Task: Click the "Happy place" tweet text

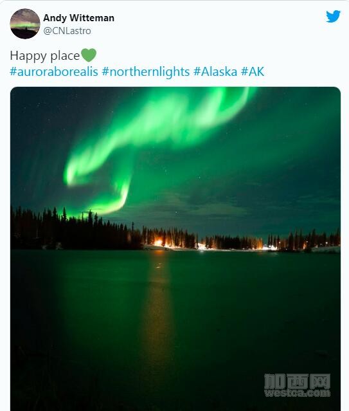Action: point(44,55)
